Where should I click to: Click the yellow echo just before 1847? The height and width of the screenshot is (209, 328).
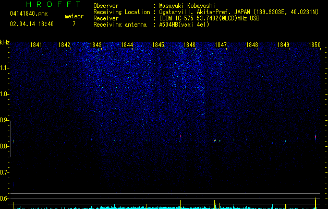pyautogui.click(x=215, y=140)
